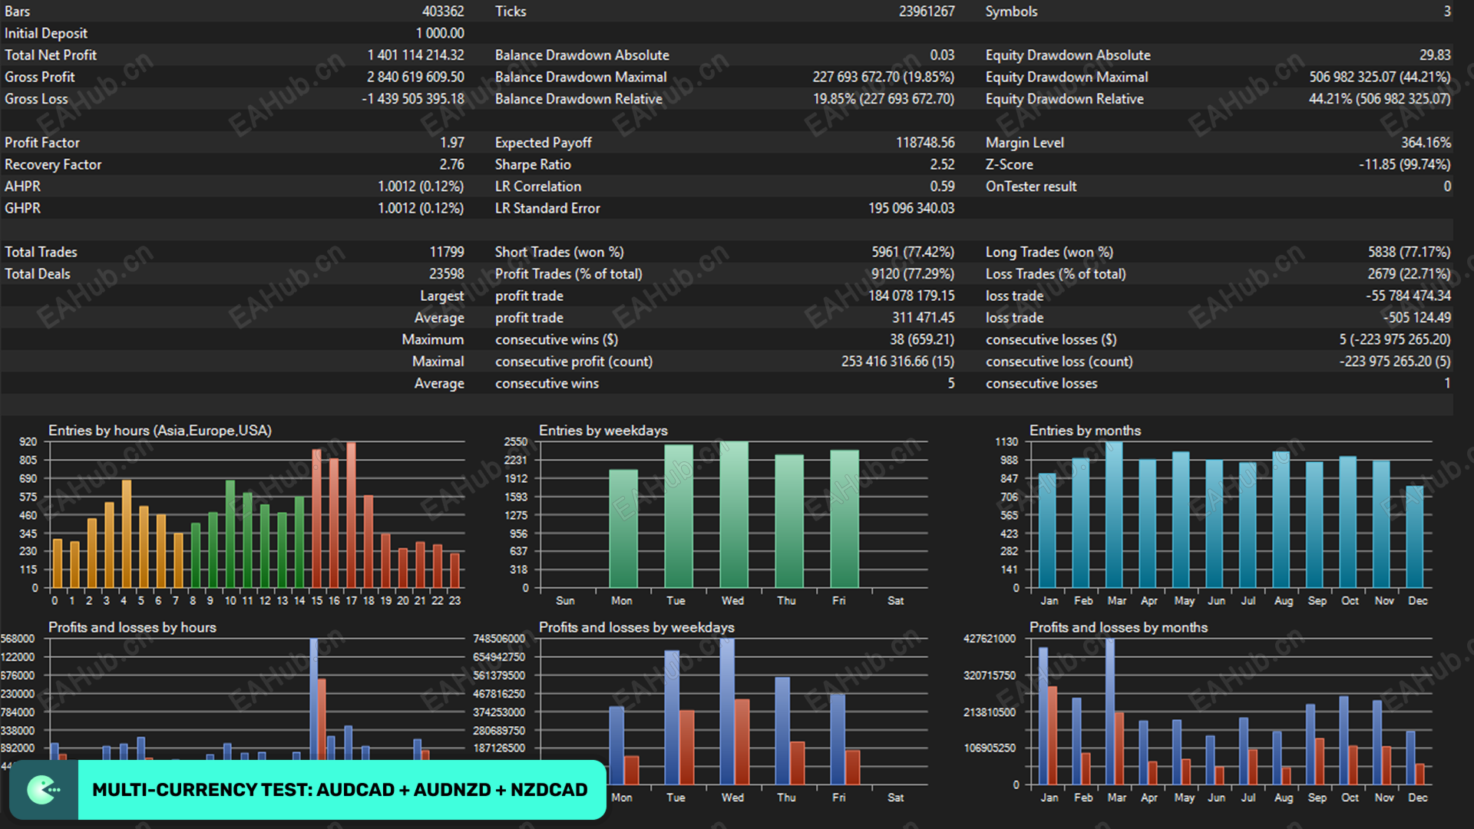Click the Entries by hours chart title

(x=160, y=431)
